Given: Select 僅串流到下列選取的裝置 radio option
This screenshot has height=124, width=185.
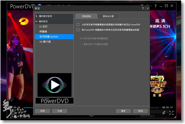Looking at the screenshot, I should [81, 44].
